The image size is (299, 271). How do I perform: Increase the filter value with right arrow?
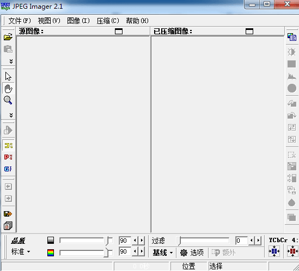click(x=258, y=241)
